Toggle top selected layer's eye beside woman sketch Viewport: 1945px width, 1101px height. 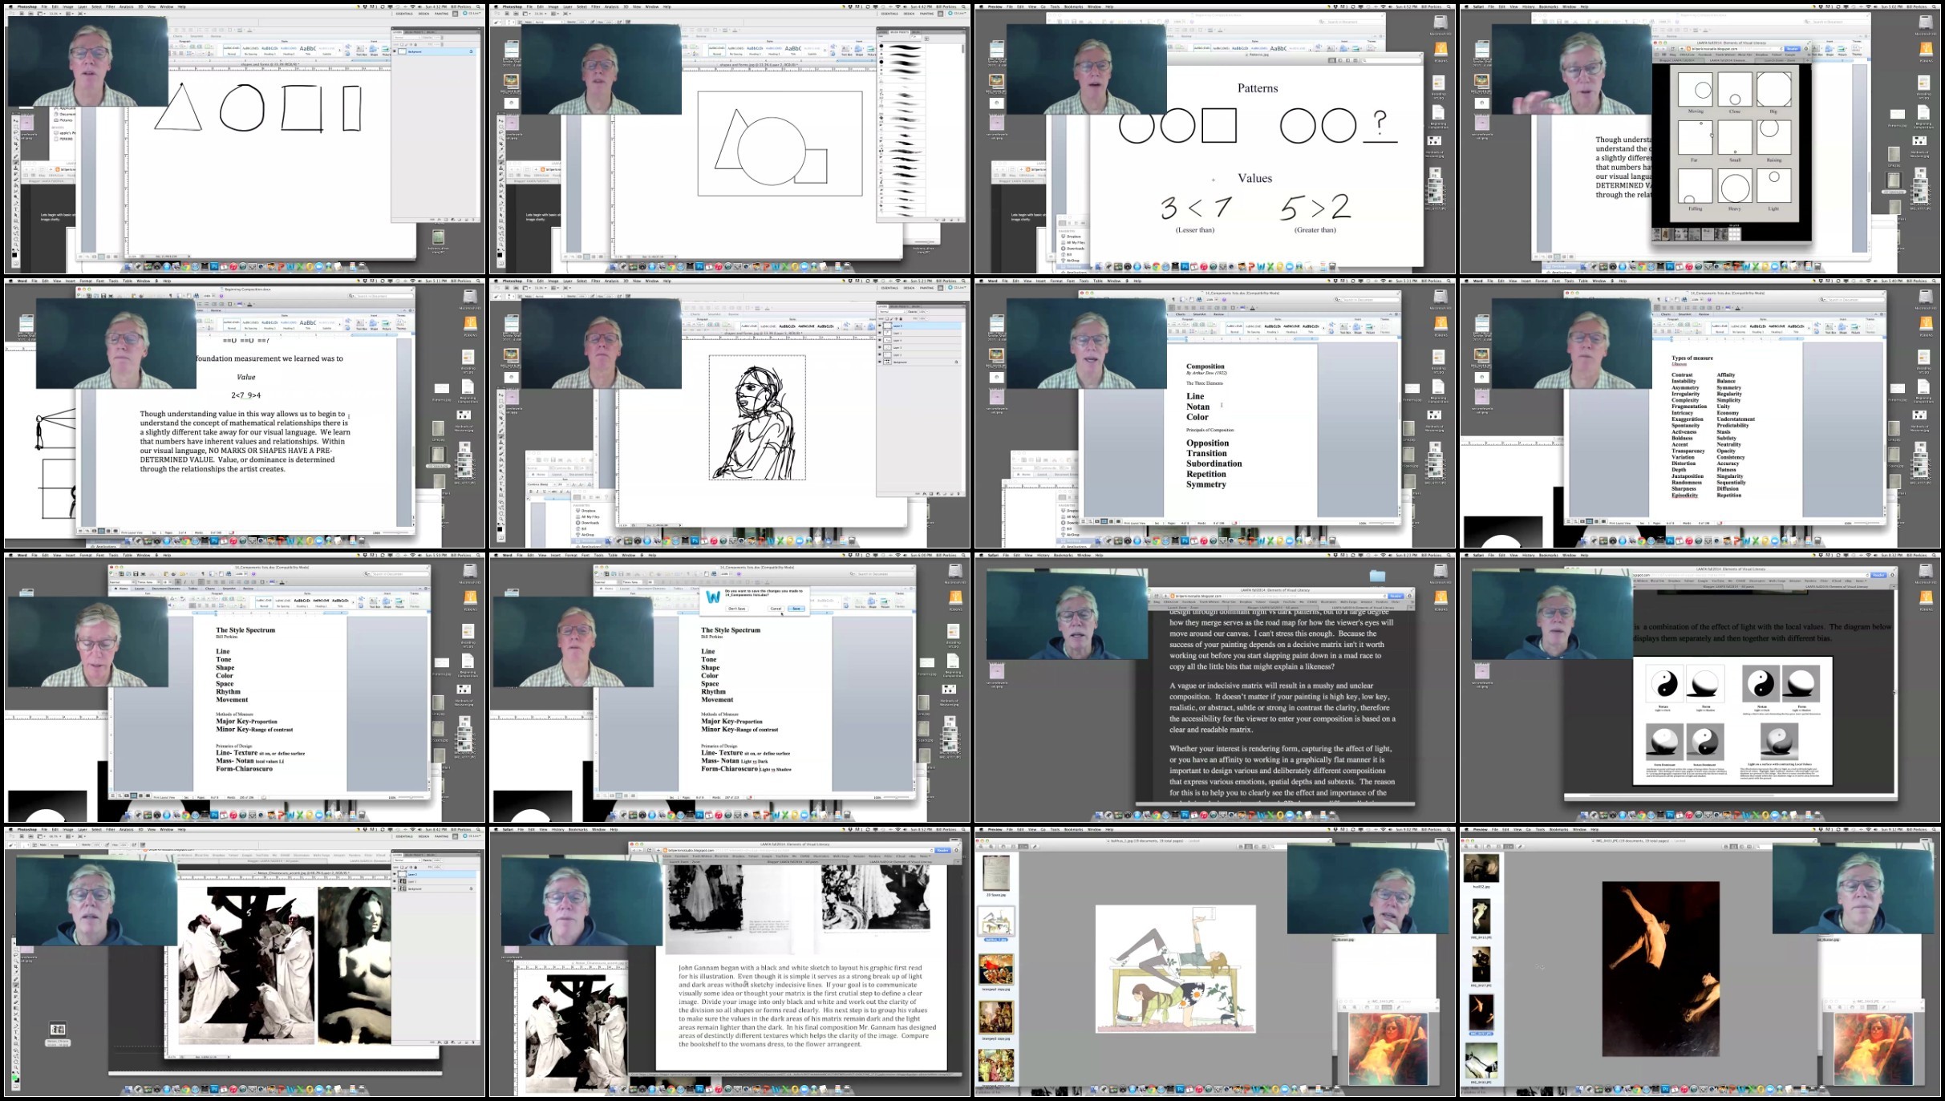880,326
